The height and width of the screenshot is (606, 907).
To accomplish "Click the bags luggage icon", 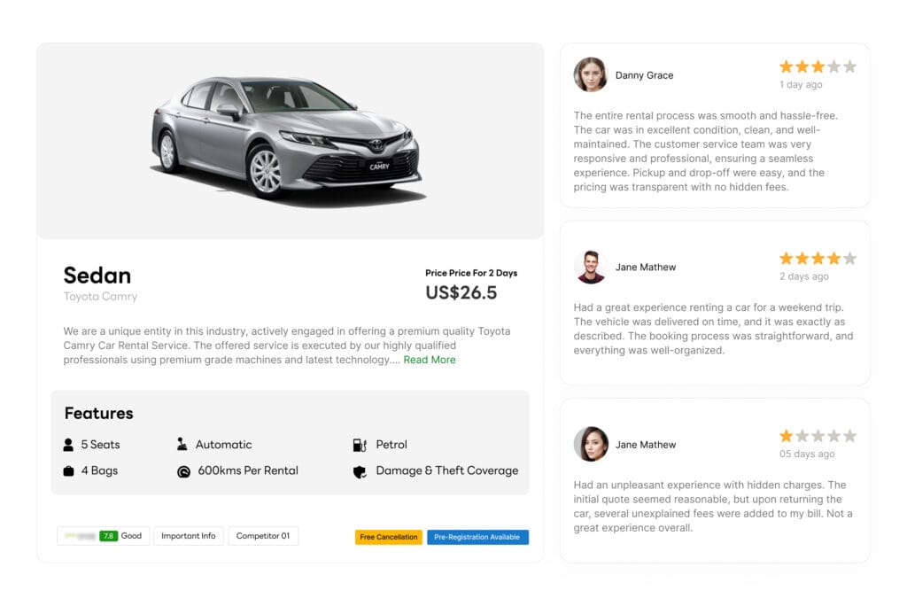I will pos(69,470).
